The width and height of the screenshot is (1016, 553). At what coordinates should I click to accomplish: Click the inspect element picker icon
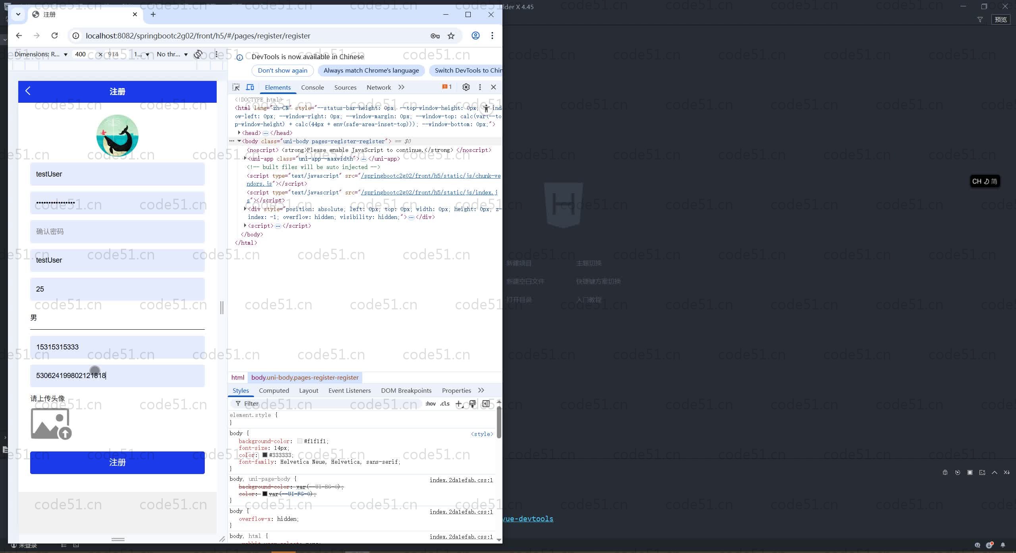click(x=236, y=87)
